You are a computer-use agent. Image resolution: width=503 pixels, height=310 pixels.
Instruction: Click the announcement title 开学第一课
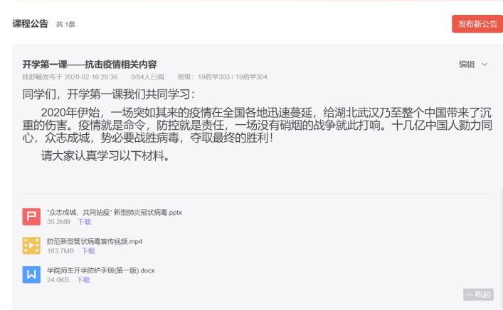[90, 65]
